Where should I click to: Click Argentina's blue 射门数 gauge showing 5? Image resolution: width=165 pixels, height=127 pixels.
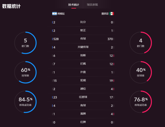25,43
